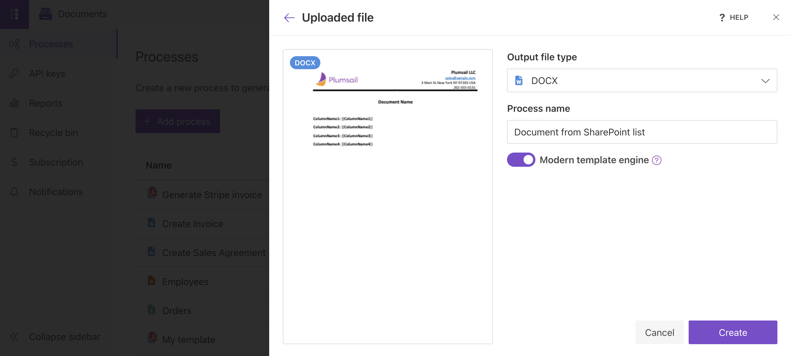This screenshot has height=356, width=791.
Task: Open the My template process
Action: click(188, 339)
